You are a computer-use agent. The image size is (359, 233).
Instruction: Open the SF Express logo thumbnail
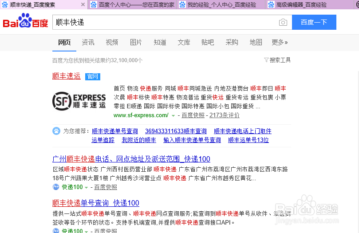[x=79, y=101]
